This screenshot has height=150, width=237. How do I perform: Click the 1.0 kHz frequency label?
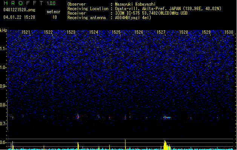(3, 67)
